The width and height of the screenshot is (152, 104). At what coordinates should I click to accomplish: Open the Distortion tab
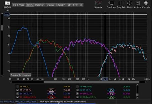(x=40, y=5)
